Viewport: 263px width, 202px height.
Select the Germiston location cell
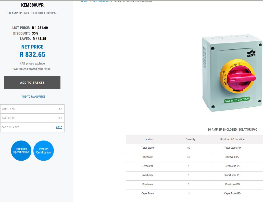click(x=148, y=166)
